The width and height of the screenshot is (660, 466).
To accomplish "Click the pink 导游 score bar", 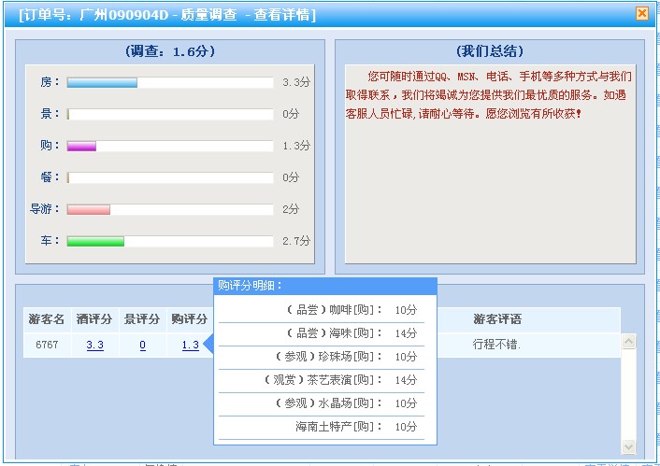I will click(x=89, y=209).
